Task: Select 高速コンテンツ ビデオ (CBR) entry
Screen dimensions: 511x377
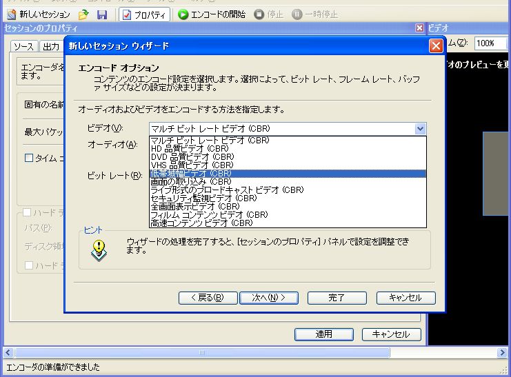Action: tap(201, 223)
